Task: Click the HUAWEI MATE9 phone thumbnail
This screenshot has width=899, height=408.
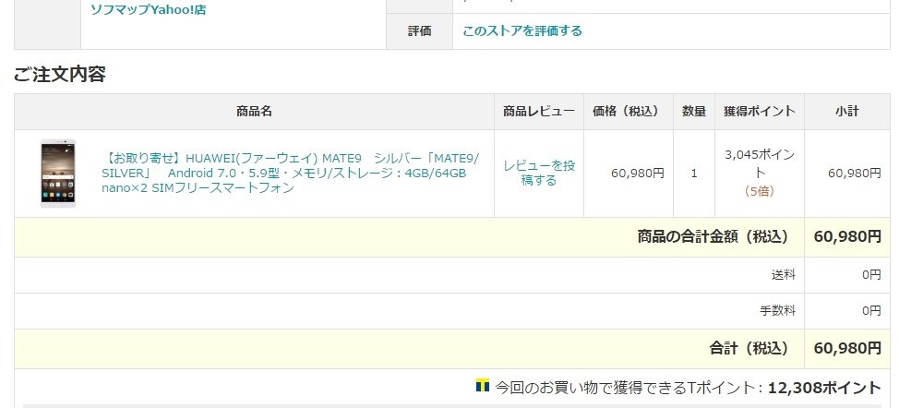Action: click(x=58, y=173)
